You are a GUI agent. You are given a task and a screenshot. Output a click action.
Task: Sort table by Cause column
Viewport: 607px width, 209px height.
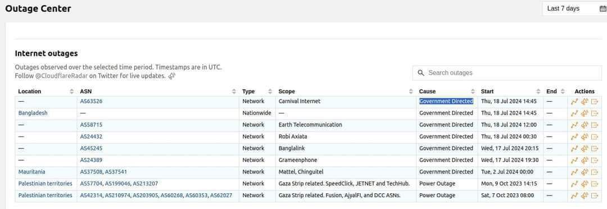click(x=473, y=92)
